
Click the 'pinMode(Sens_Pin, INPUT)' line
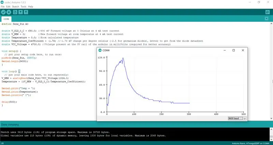19,58
